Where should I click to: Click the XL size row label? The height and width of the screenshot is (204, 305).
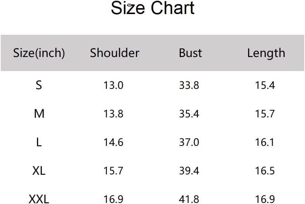[x=39, y=171]
